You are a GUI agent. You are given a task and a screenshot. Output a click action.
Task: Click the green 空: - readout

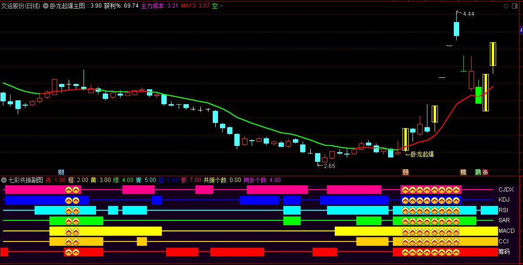(x=218, y=6)
